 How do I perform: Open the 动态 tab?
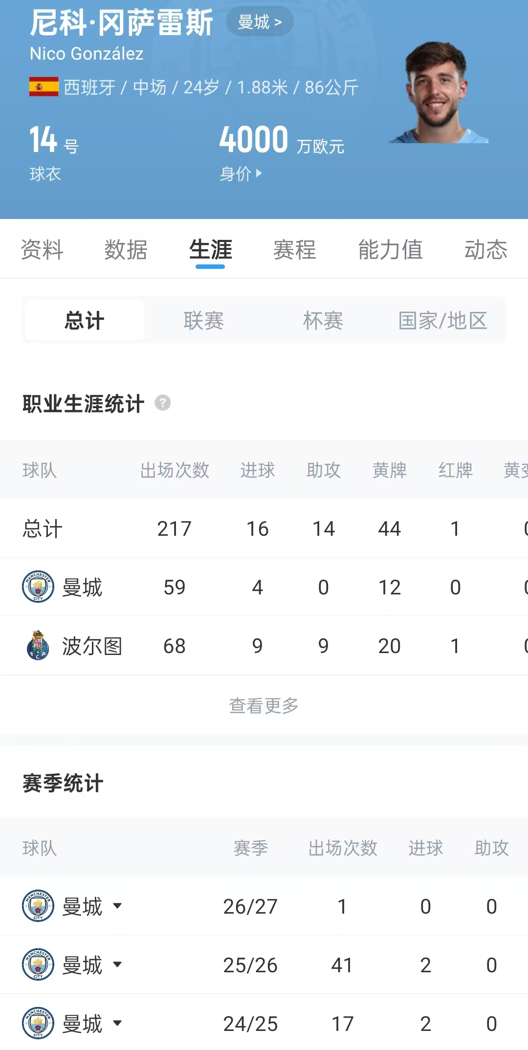pyautogui.click(x=486, y=250)
